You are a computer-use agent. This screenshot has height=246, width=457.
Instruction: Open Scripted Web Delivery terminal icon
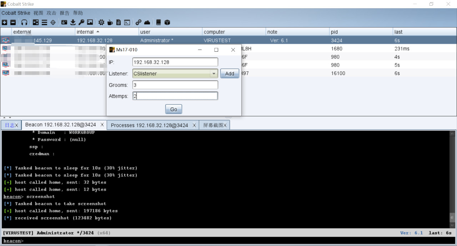click(x=127, y=22)
